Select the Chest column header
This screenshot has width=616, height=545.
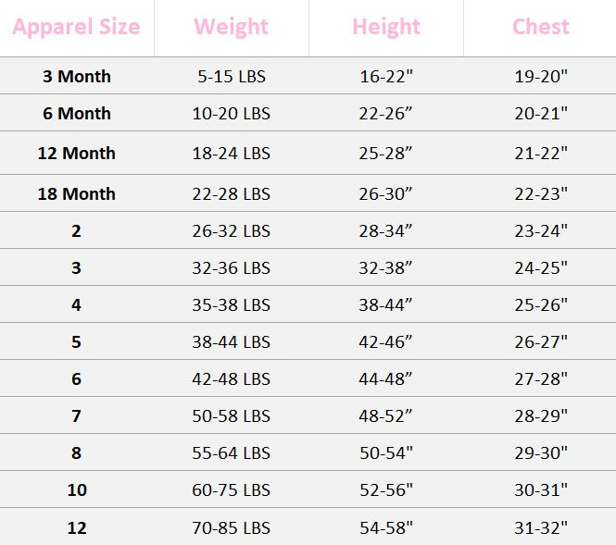(x=541, y=27)
